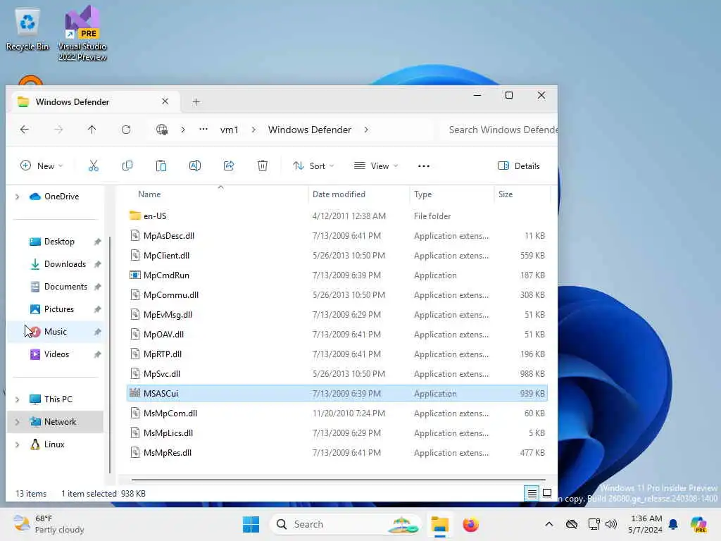The height and width of the screenshot is (541, 721).
Task: Select the MSASCui application file
Action: point(337,394)
